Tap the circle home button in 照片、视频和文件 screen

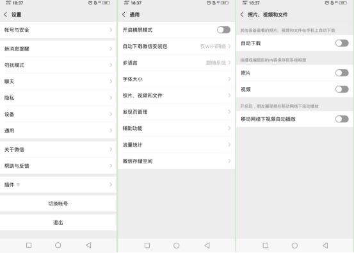point(294,245)
